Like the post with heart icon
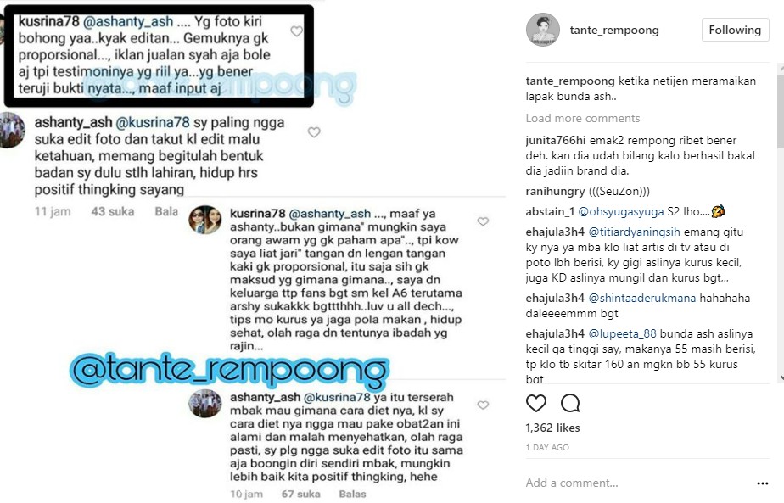This screenshot has width=784, height=503. 536,403
